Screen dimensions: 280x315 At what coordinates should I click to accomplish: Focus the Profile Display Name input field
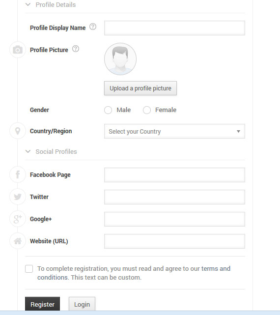pos(174,28)
